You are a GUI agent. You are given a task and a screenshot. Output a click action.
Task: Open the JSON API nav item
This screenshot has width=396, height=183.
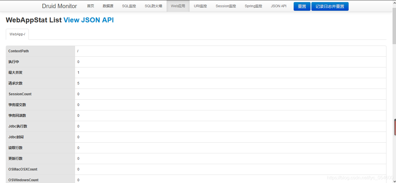point(279,6)
